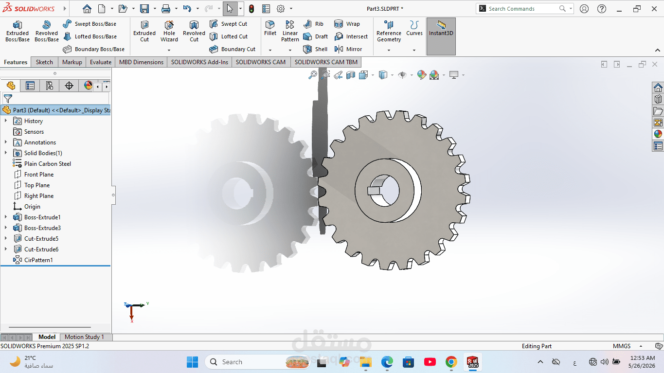664x373 pixels.
Task: Select the Lofted Cut tool
Action: pos(229,36)
